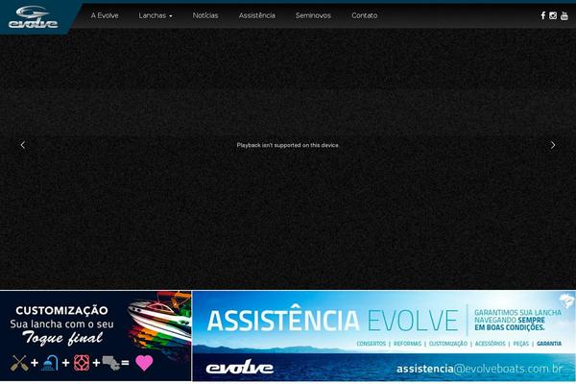Expand the Lanchas dropdown menu
This screenshot has height=384, width=576.
tap(156, 15)
